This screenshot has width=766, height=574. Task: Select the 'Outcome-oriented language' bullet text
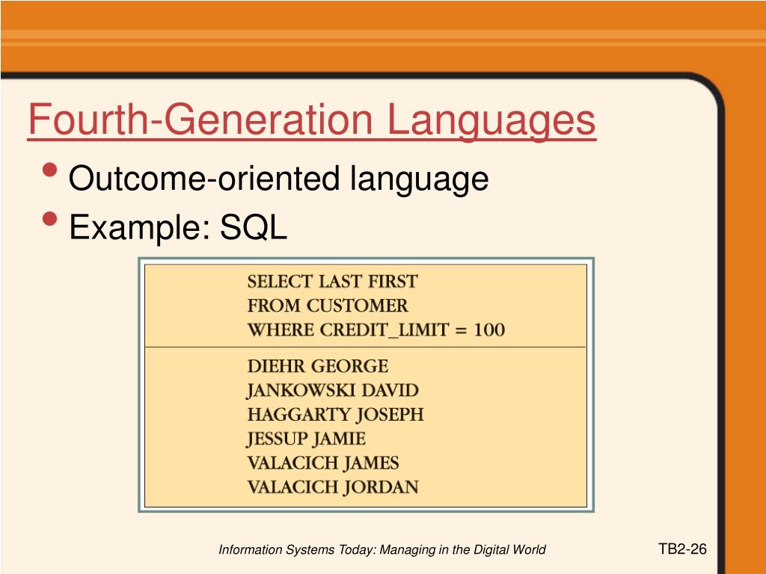click(x=278, y=179)
